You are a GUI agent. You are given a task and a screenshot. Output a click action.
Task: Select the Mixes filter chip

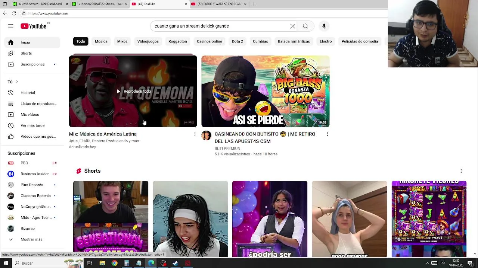[x=122, y=41]
